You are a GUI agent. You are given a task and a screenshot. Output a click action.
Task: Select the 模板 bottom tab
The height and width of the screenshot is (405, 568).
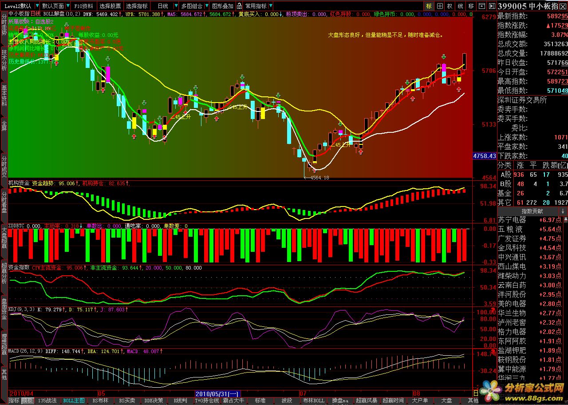(x=28, y=400)
